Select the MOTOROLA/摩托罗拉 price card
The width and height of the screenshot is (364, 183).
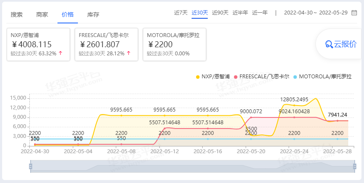pos(175,45)
